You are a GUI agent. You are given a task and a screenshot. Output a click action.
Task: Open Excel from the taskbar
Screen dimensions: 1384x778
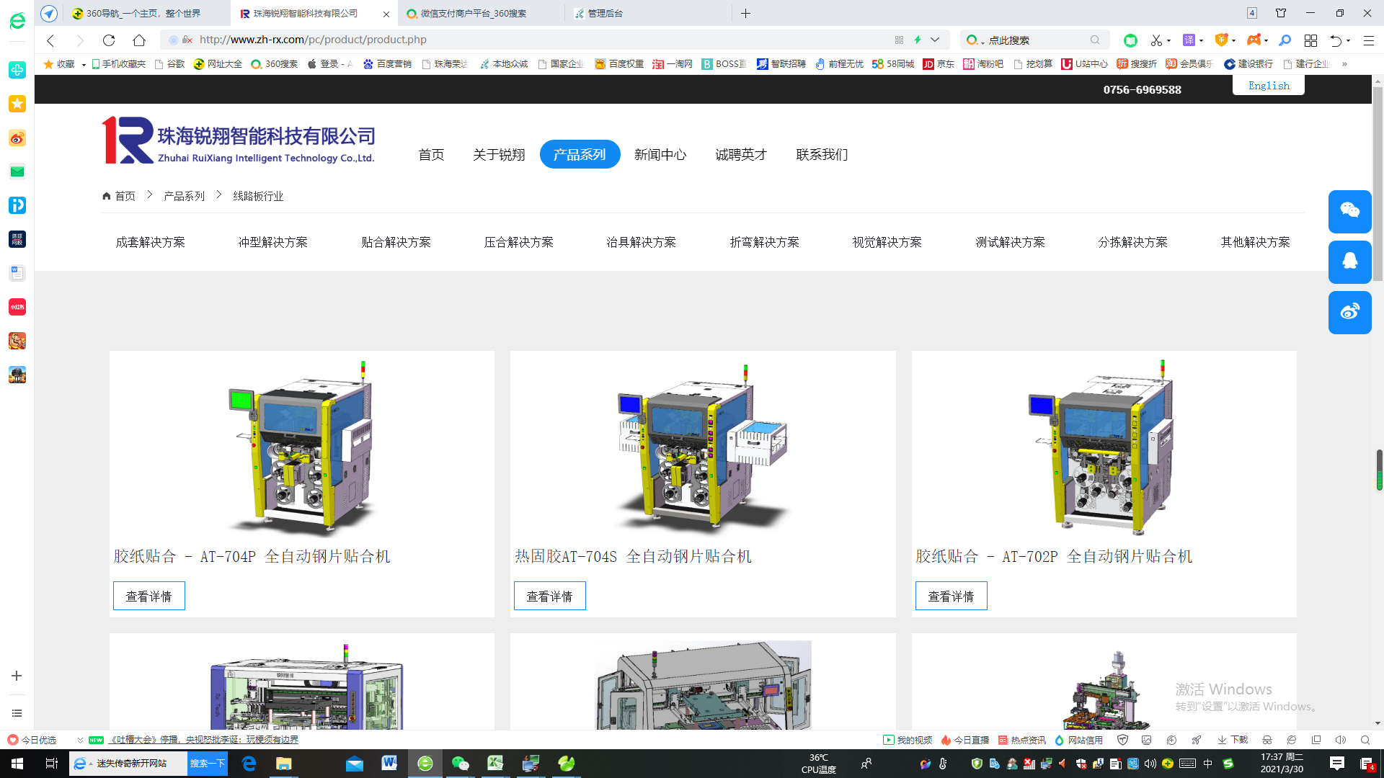pyautogui.click(x=495, y=764)
